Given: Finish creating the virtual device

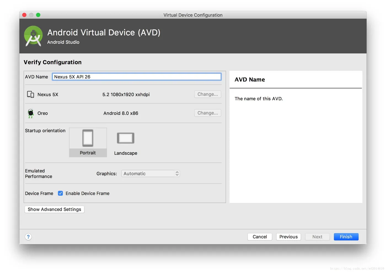Looking at the screenshot, I should (x=346, y=237).
